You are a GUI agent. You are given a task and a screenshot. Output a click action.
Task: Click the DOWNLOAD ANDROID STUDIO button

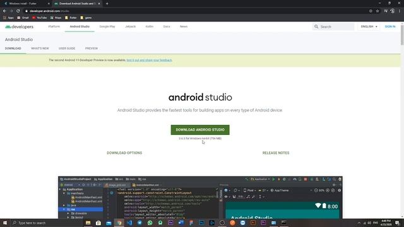(x=200, y=130)
